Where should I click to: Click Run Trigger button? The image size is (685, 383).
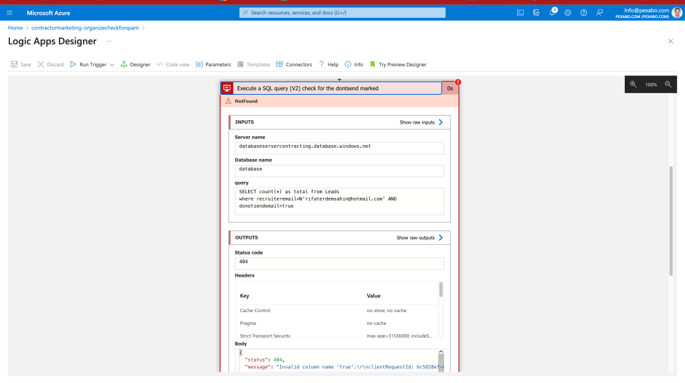88,64
